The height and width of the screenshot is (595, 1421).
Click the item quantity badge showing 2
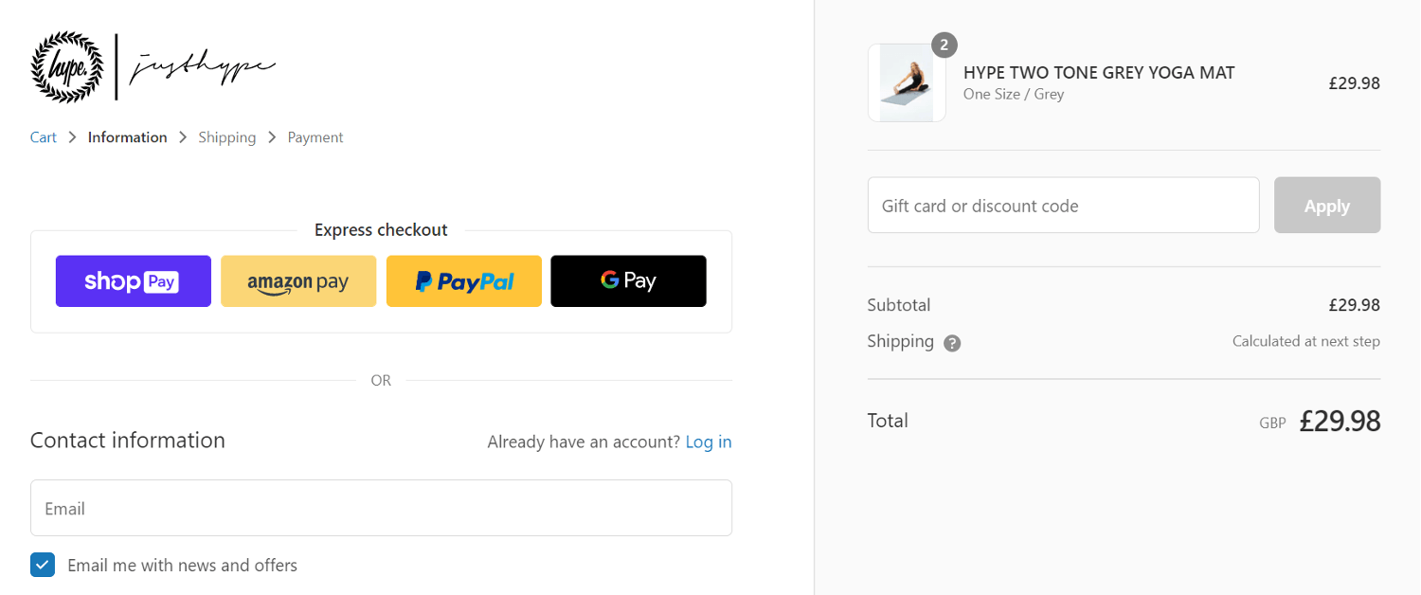[x=944, y=45]
